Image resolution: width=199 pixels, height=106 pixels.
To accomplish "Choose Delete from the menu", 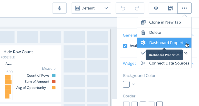I will click(x=164, y=32).
